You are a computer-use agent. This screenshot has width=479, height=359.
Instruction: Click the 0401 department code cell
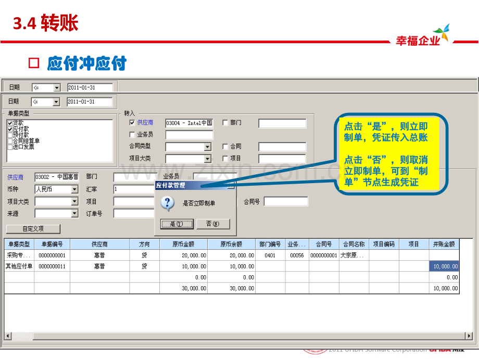(270, 255)
